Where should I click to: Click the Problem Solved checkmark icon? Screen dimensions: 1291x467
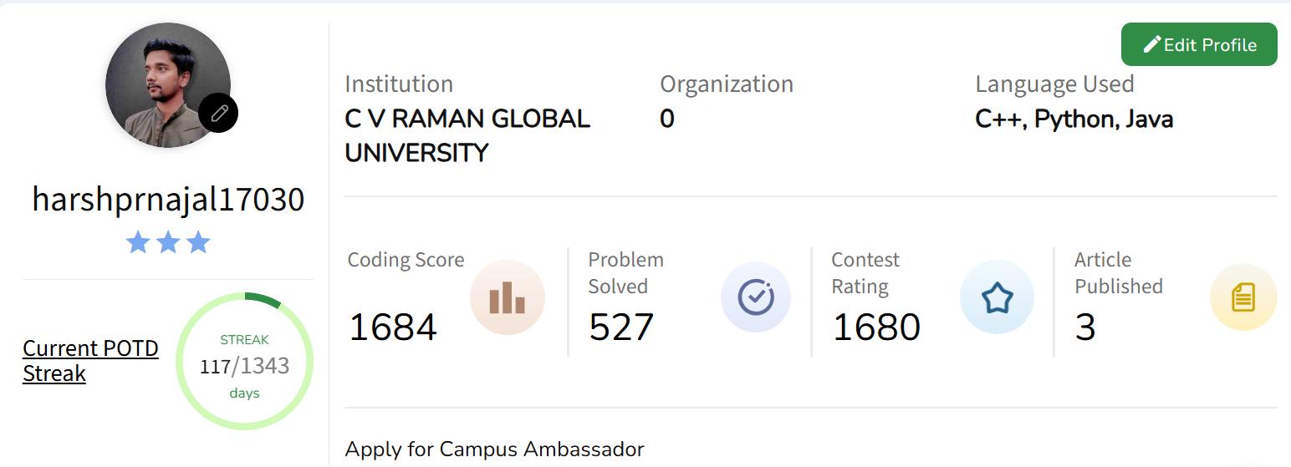(x=756, y=298)
